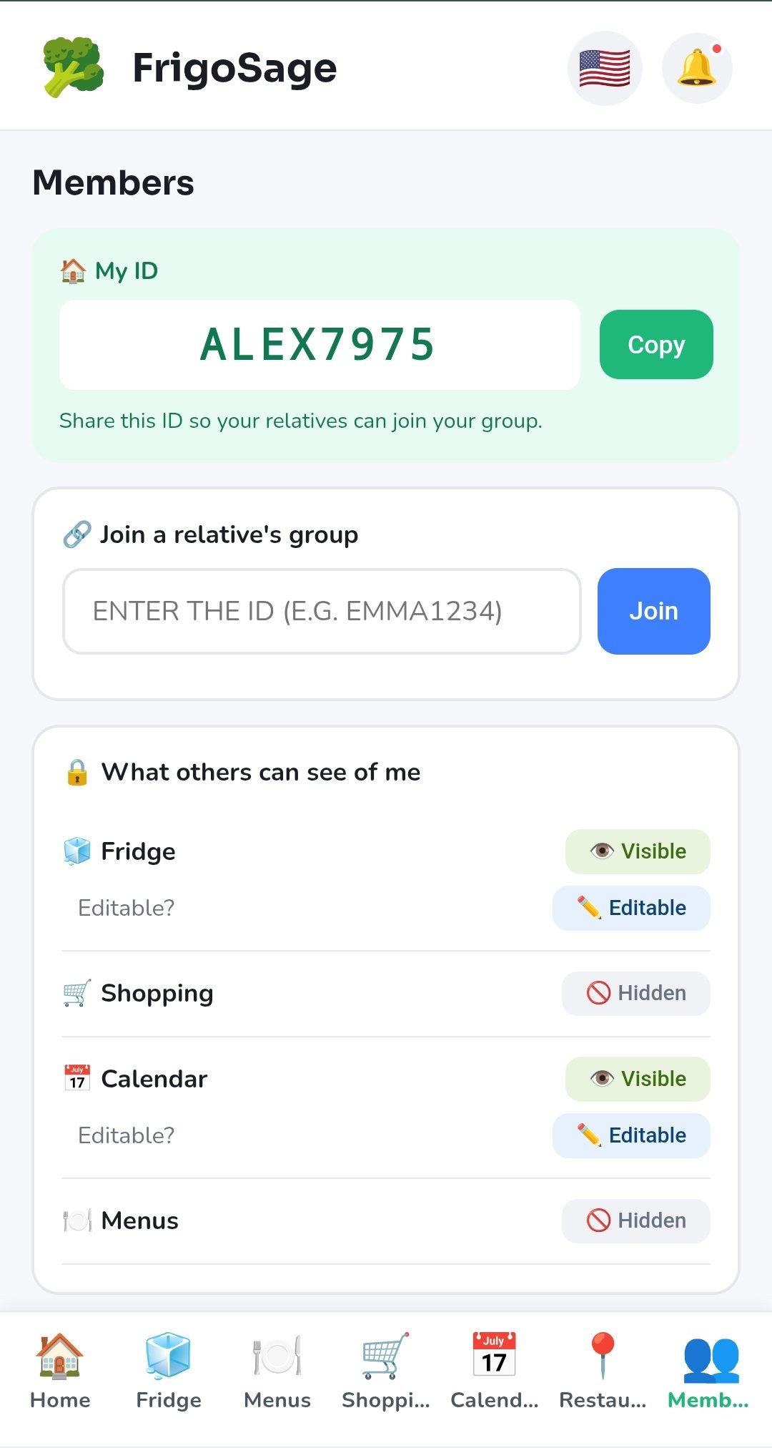The height and width of the screenshot is (1448, 772).
Task: Focus the relative's group ID input field
Action: click(322, 611)
